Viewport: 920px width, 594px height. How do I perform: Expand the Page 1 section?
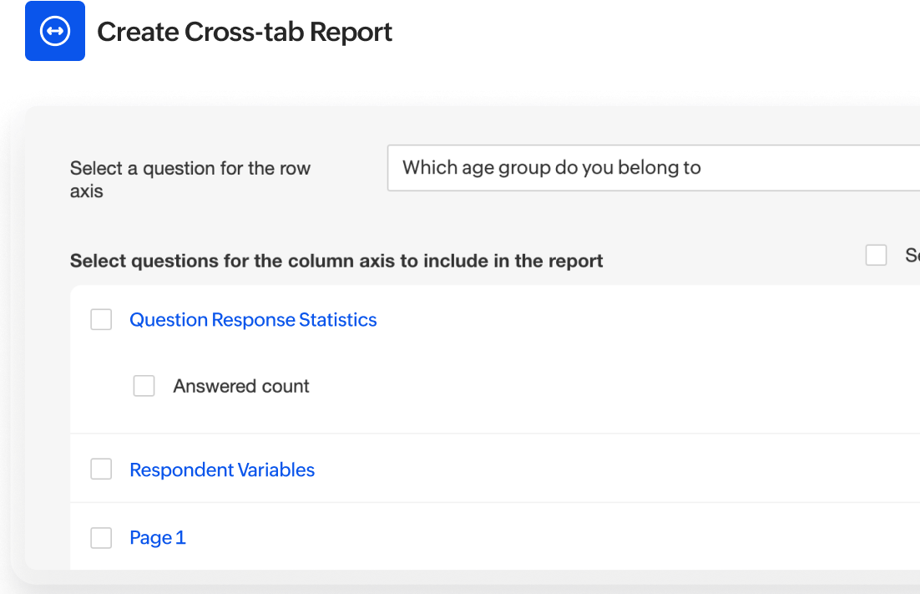coord(158,537)
